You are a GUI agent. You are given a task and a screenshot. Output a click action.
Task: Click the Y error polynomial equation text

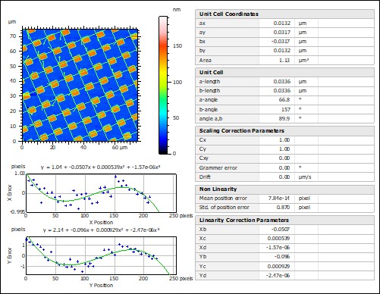[101, 230]
